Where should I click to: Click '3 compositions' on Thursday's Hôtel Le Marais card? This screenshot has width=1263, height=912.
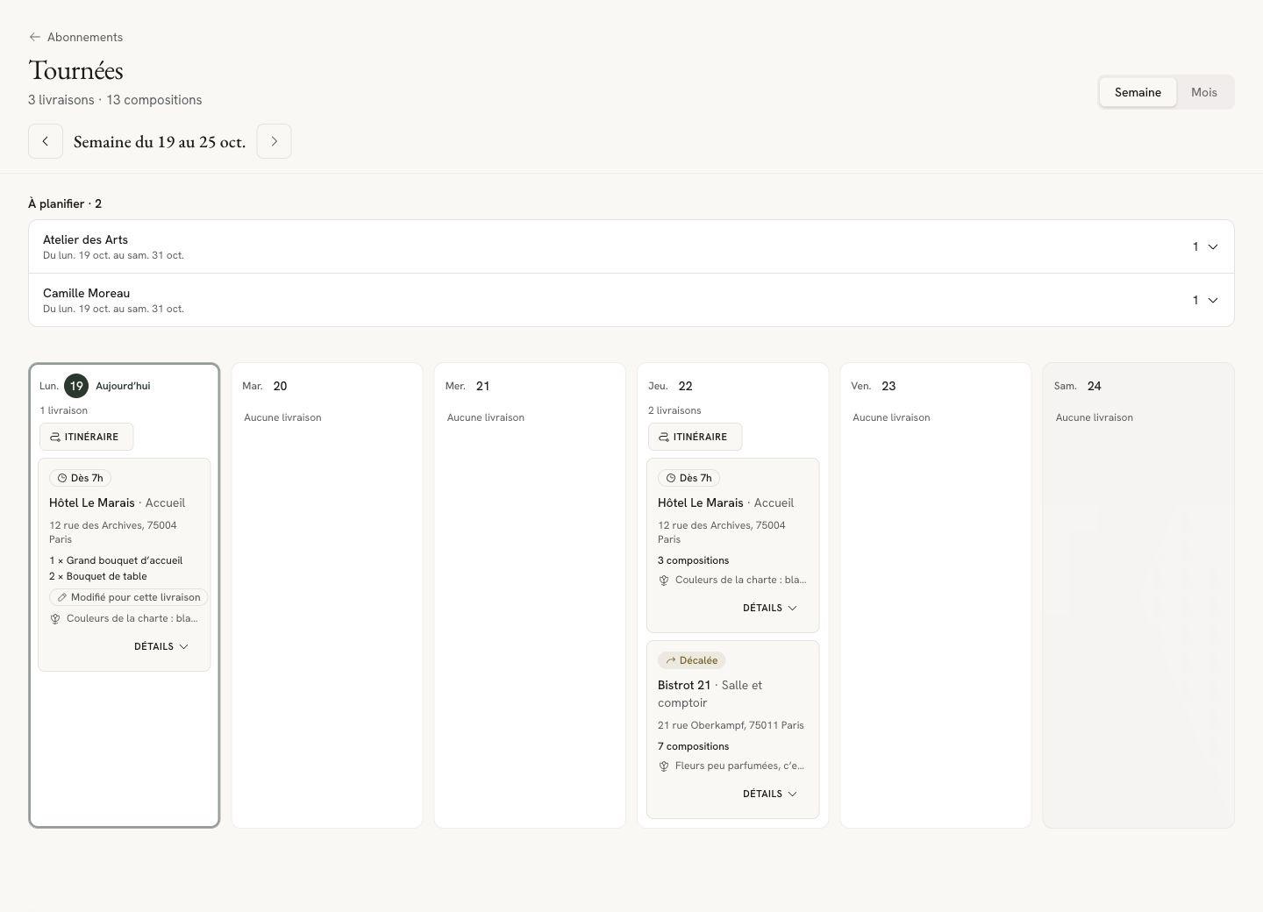693,560
